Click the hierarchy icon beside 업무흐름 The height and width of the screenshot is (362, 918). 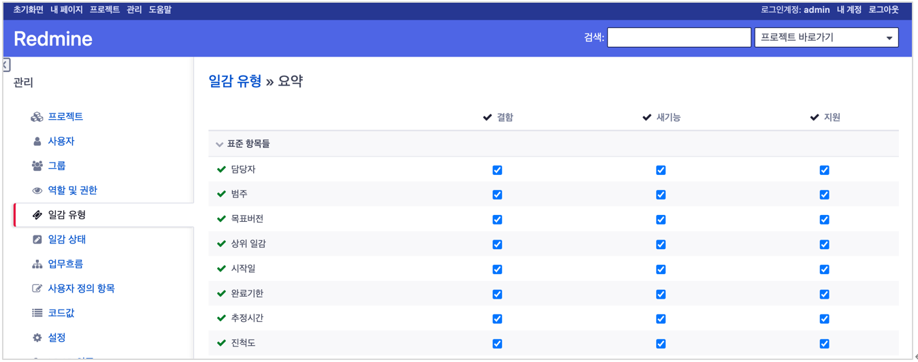(x=37, y=264)
